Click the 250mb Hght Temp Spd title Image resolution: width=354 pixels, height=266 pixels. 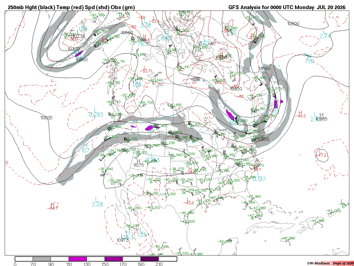point(71,7)
